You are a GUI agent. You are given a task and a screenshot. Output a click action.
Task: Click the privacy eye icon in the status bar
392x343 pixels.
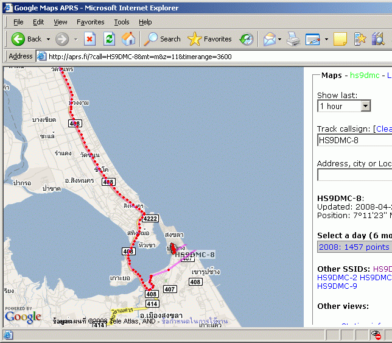click(x=376, y=334)
